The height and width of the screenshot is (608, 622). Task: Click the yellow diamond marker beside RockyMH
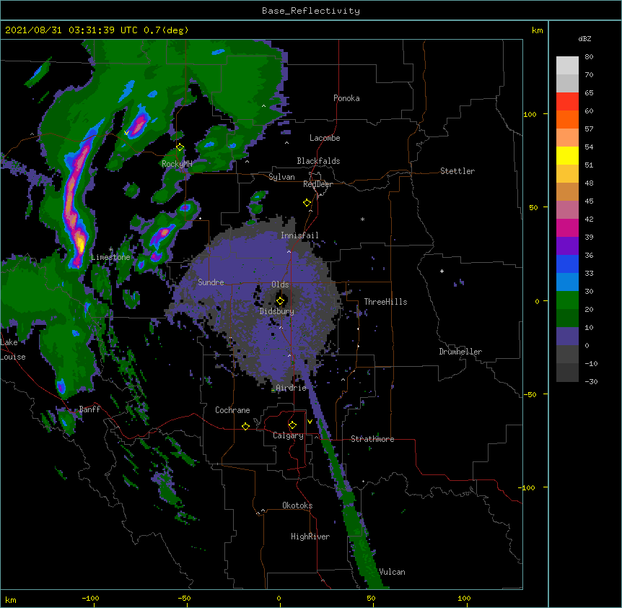(x=180, y=147)
